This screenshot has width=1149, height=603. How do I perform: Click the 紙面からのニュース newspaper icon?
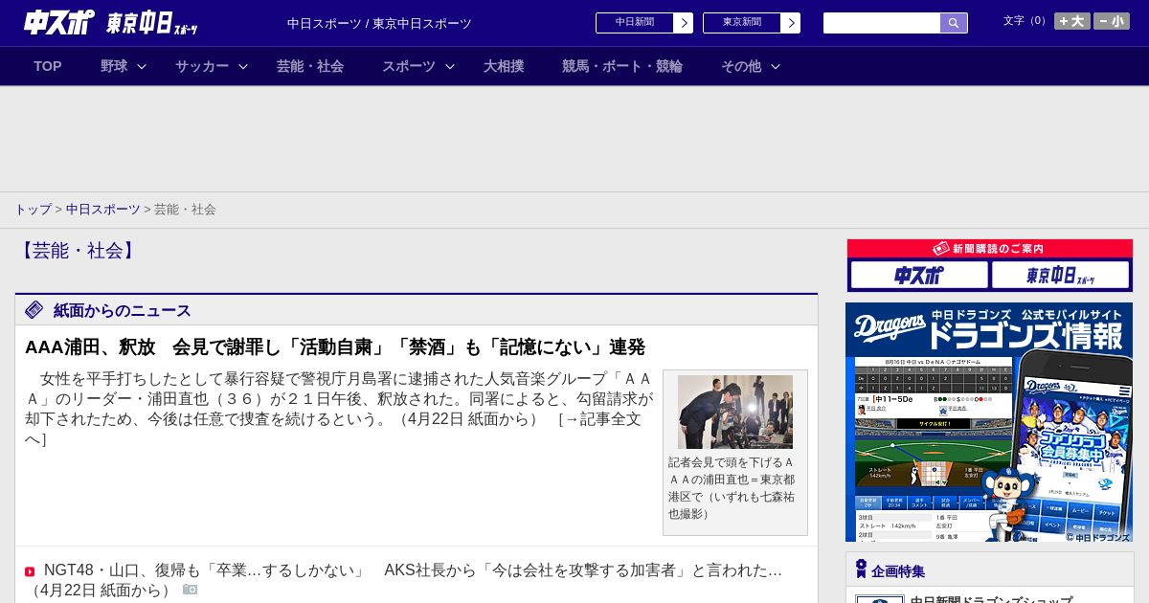point(34,310)
